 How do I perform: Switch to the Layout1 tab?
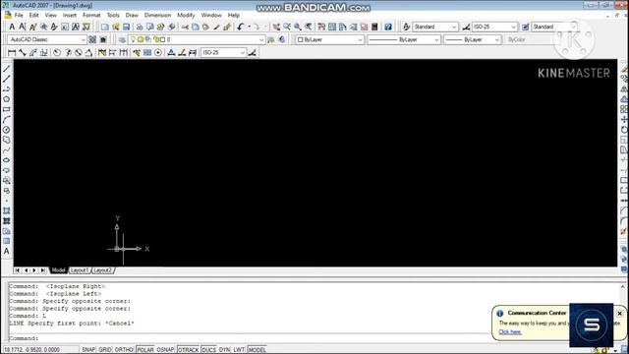80,270
